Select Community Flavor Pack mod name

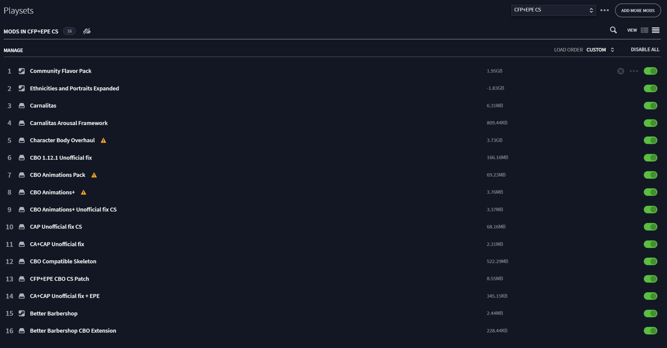click(61, 71)
